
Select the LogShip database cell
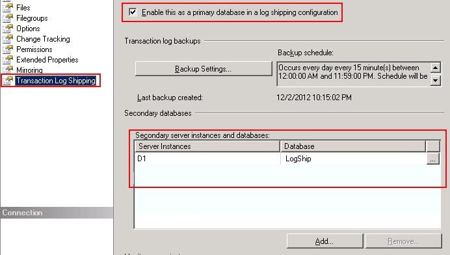click(x=353, y=159)
